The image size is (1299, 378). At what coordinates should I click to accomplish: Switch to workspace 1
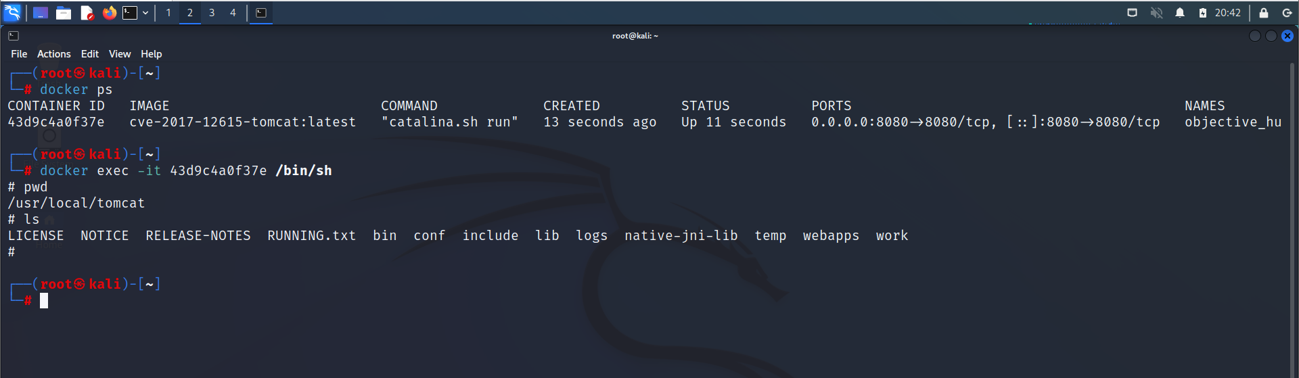click(168, 13)
